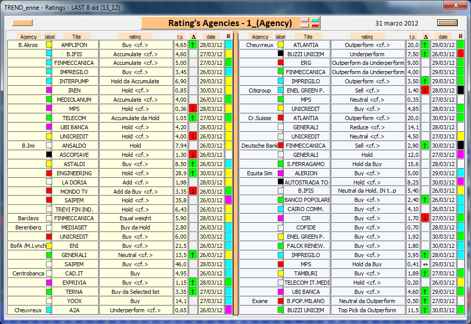Close the TREND_enne Ratings window
471x324 pixels.
(x=456, y=5)
